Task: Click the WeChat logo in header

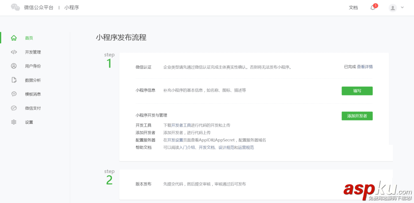Action: [x=15, y=7]
